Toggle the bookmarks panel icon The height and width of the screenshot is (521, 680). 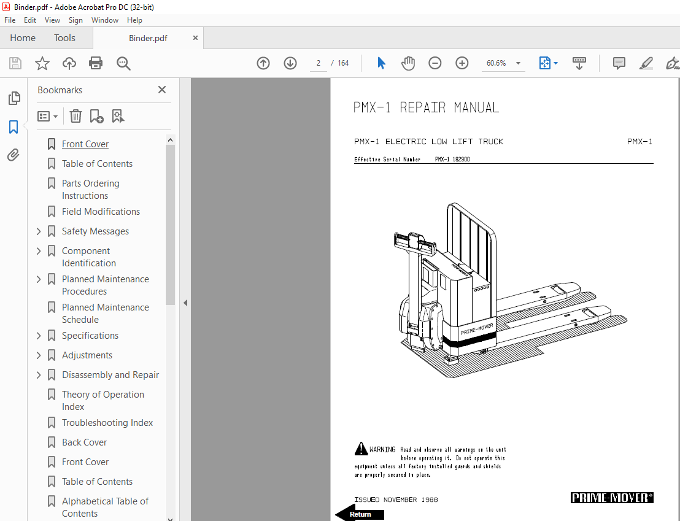coord(14,127)
